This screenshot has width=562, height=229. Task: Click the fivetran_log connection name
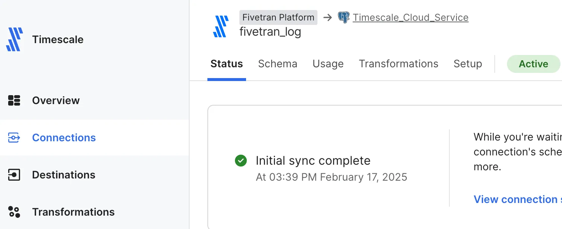click(270, 32)
